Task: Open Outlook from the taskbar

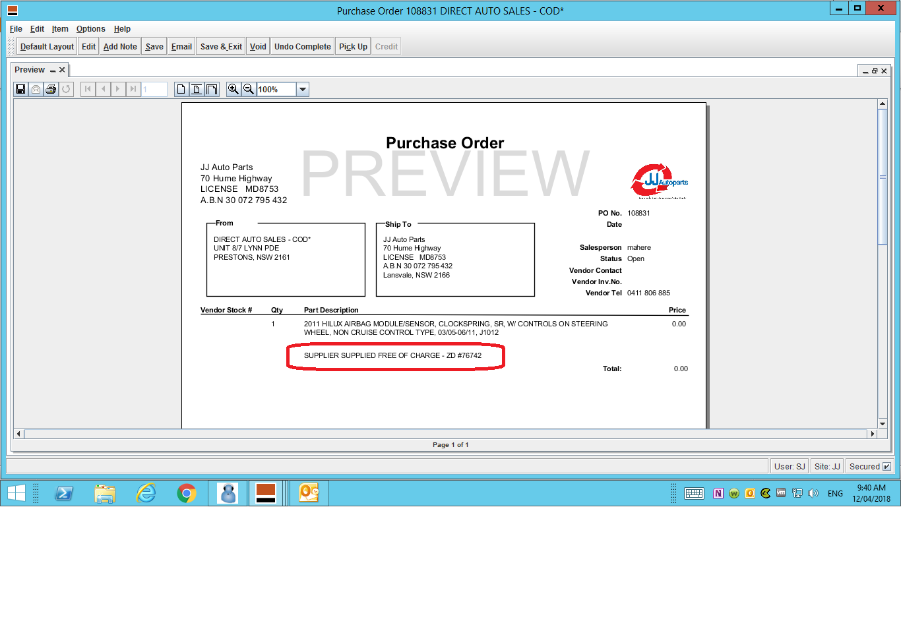Action: [309, 493]
